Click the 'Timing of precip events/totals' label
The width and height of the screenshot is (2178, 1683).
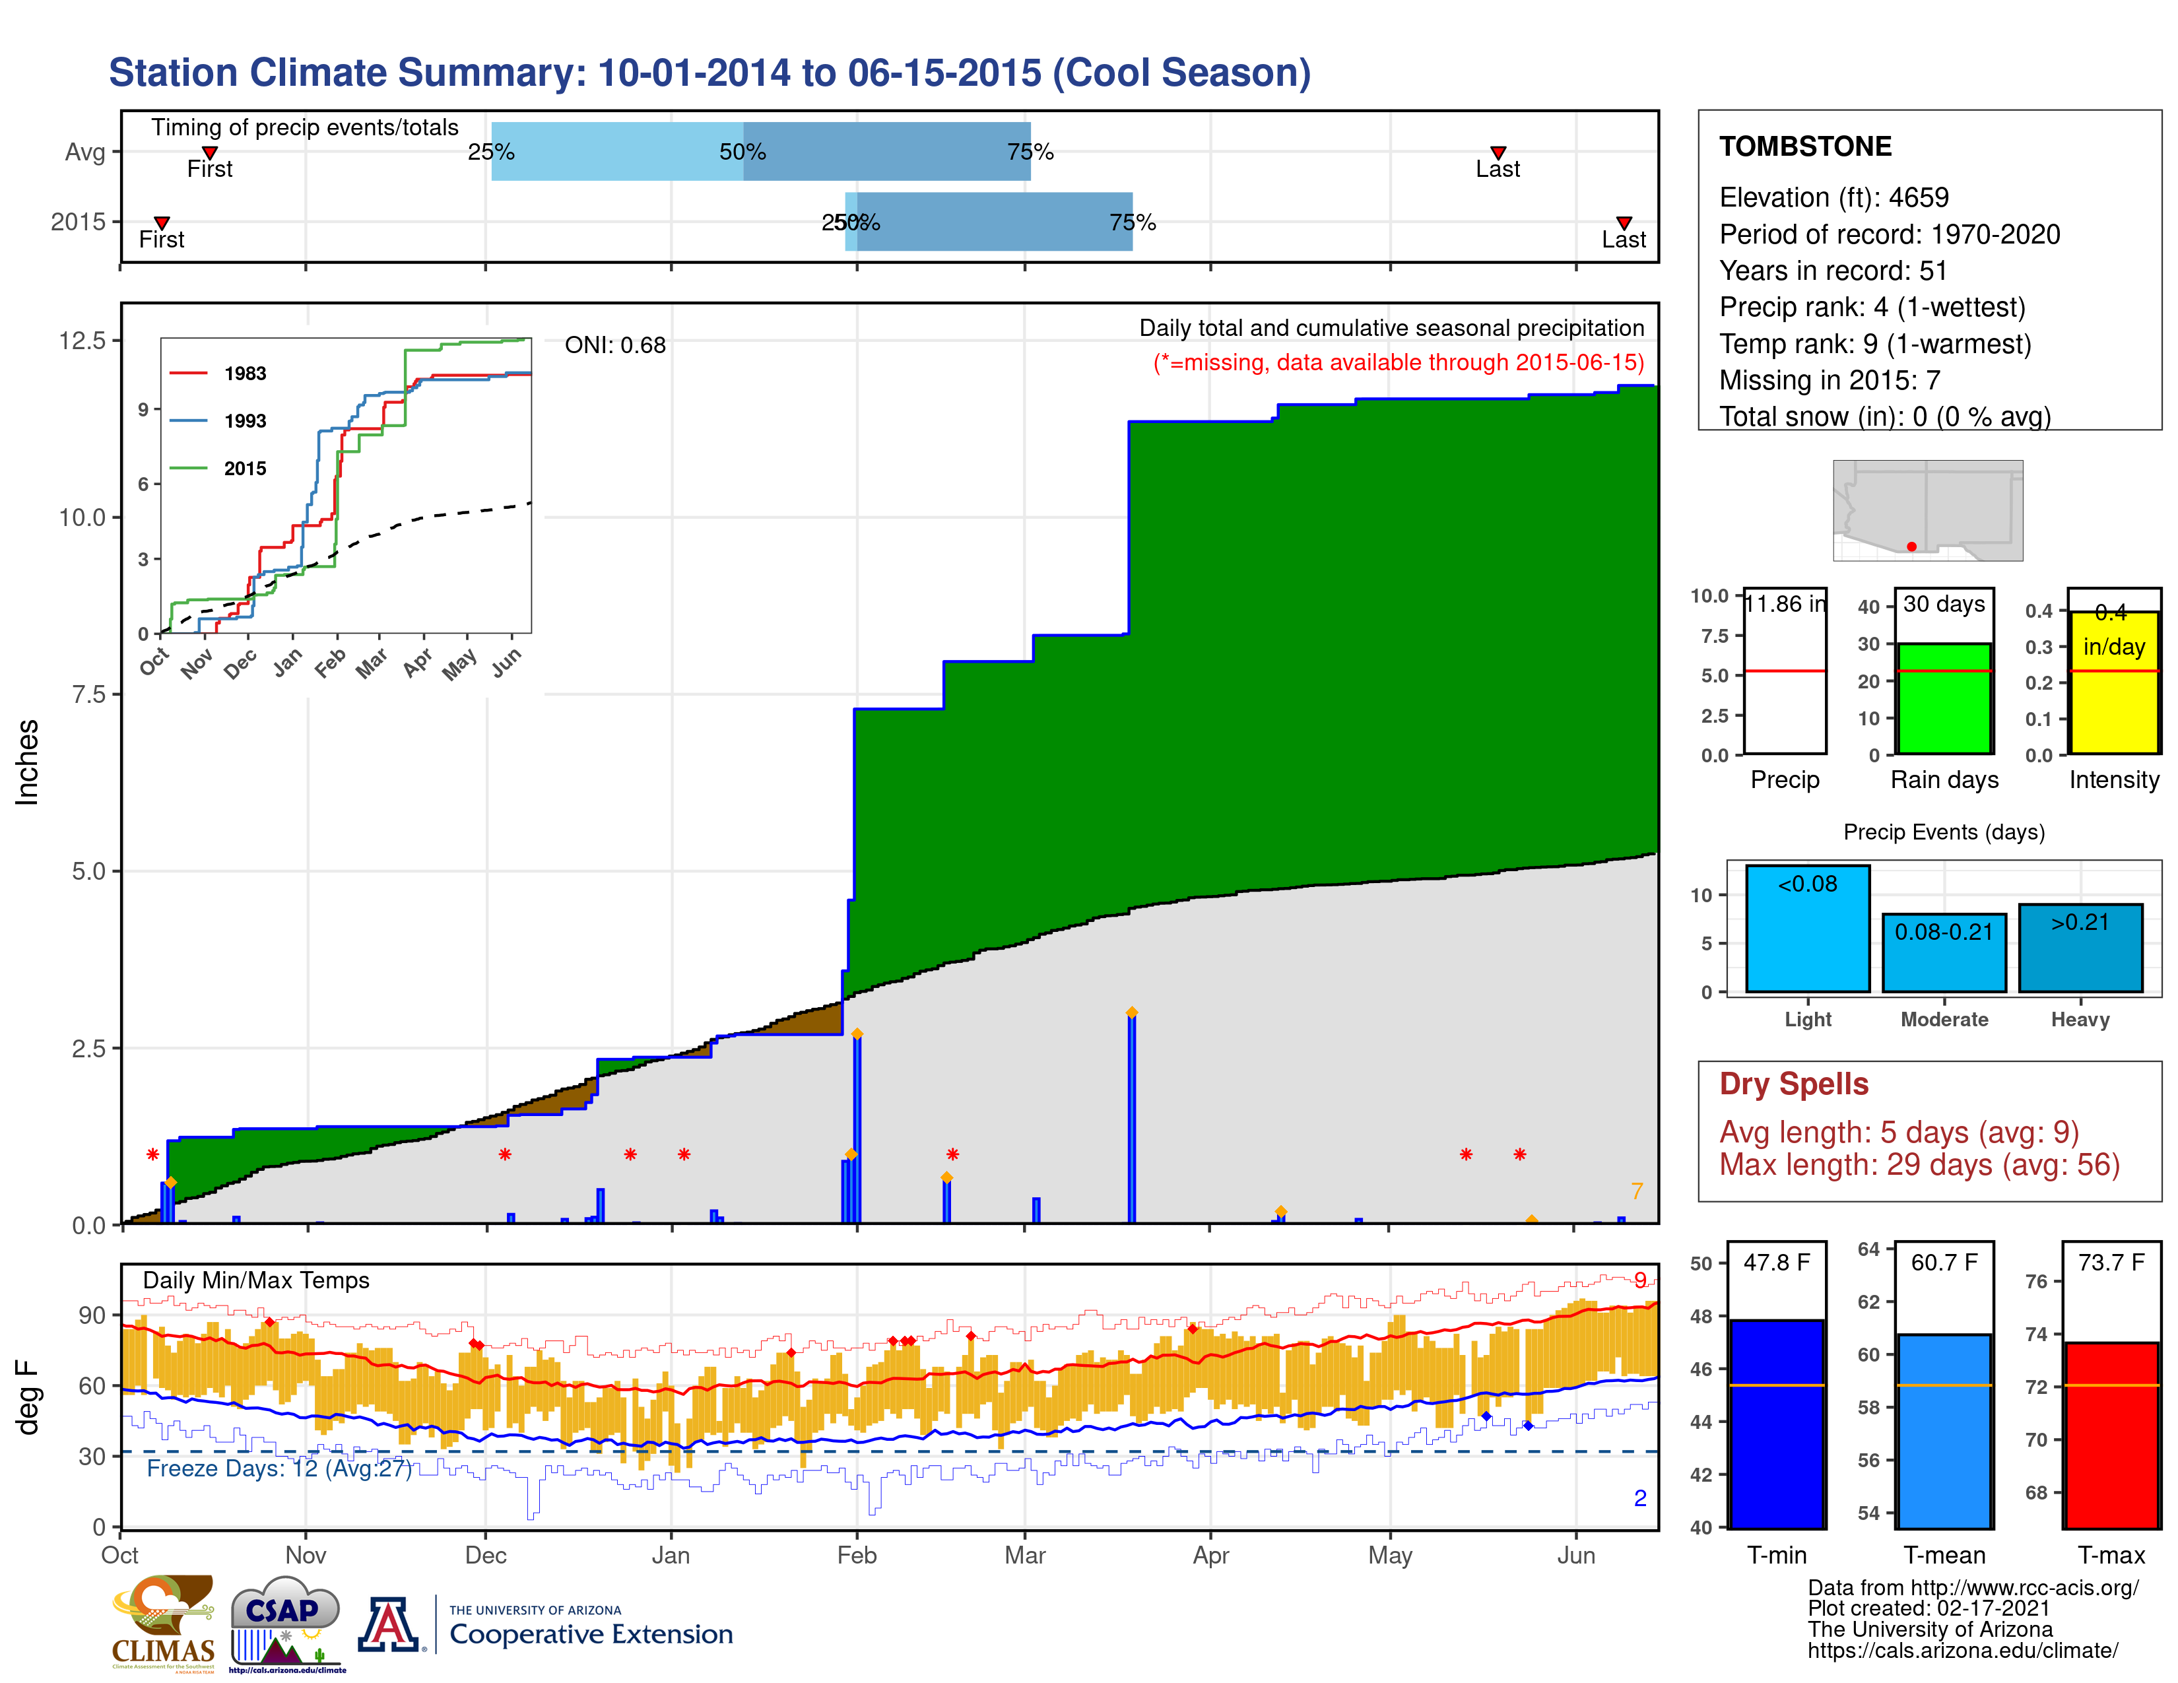point(305,127)
